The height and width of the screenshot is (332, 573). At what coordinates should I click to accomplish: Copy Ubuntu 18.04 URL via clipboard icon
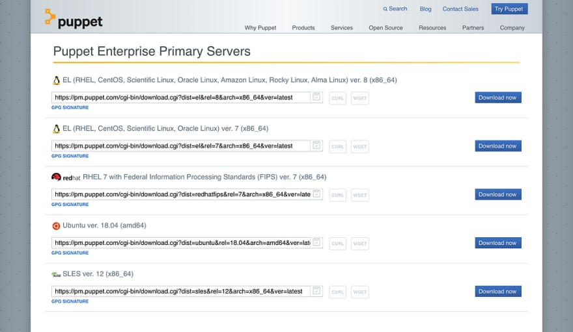[x=316, y=242]
